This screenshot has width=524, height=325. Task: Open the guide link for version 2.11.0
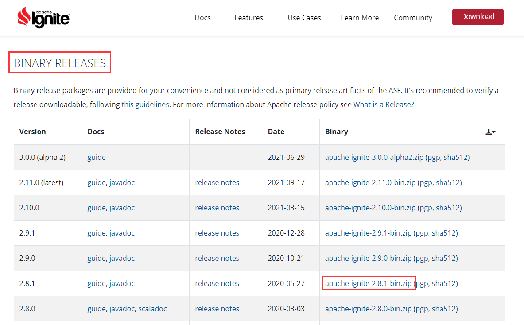pyautogui.click(x=97, y=182)
